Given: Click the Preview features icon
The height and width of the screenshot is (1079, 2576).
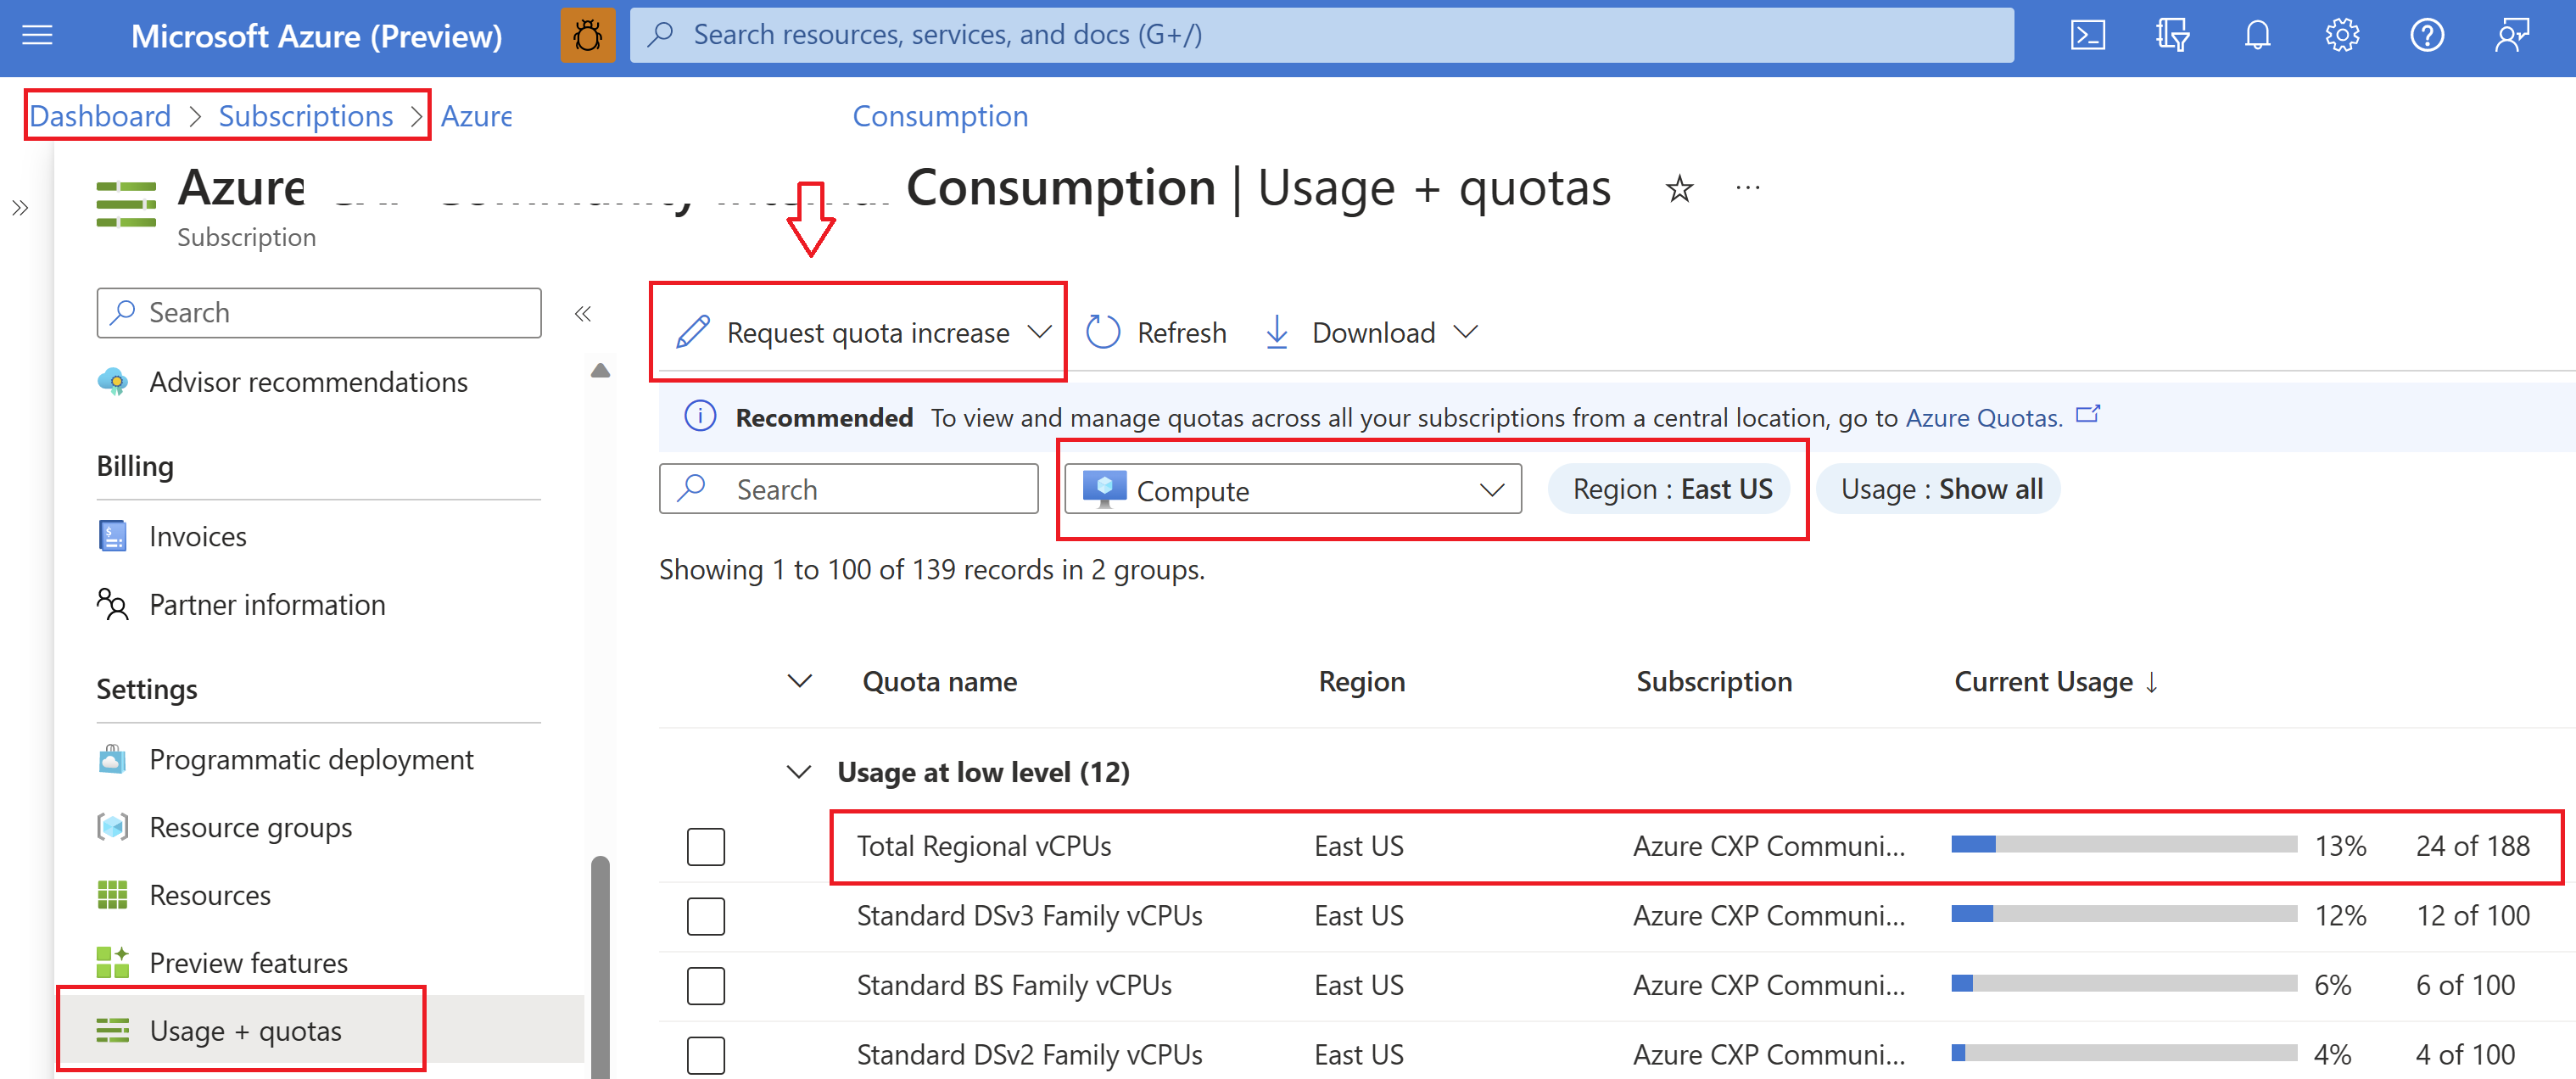Looking at the screenshot, I should [113, 963].
